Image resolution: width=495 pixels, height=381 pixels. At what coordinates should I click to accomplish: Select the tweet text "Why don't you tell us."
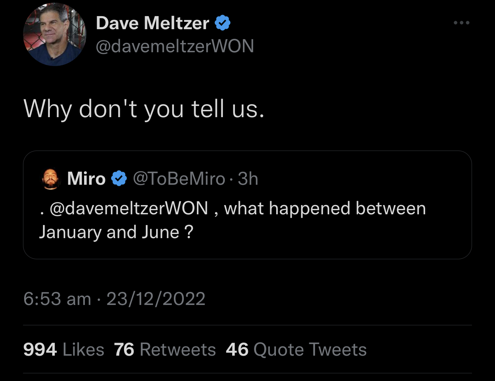[x=144, y=109]
